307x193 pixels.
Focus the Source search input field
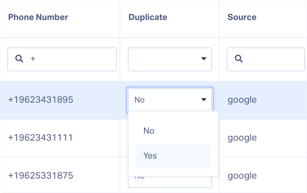coord(271,59)
